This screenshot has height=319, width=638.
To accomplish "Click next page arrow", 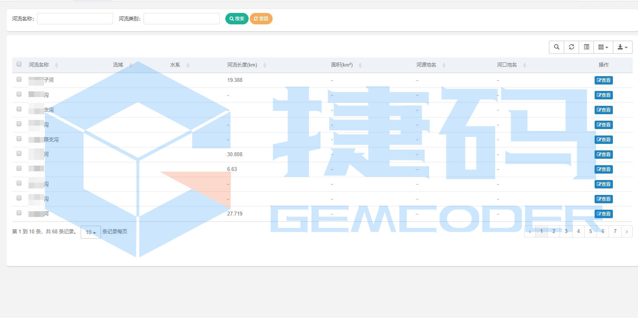I will (627, 231).
